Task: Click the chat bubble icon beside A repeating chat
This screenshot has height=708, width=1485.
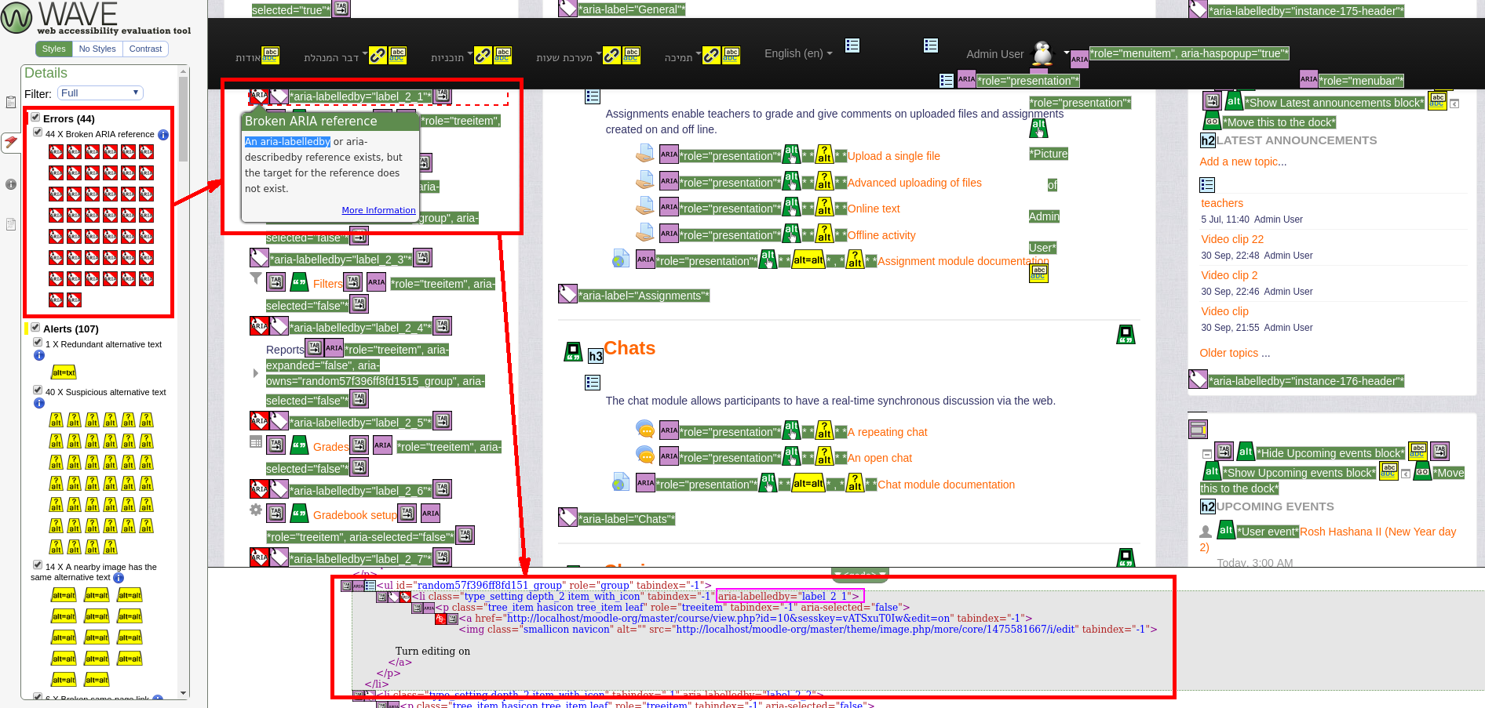Action: click(645, 429)
